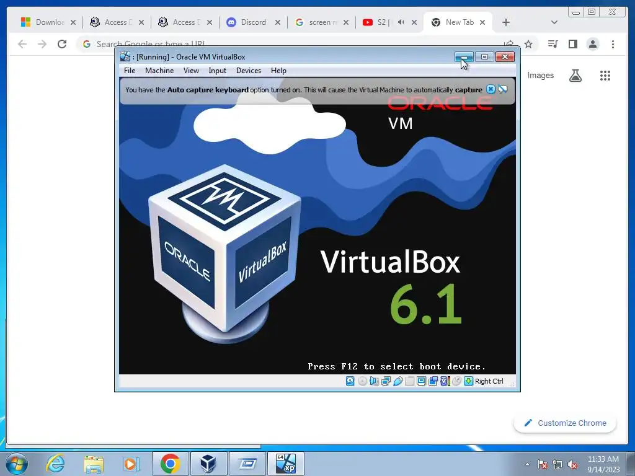This screenshot has width=635, height=476.
Task: Open the View menu in VirtualBox
Action: pyautogui.click(x=191, y=71)
